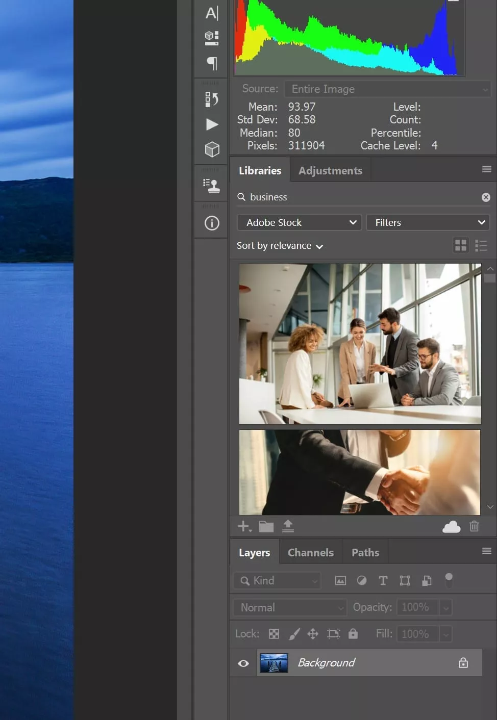The height and width of the screenshot is (720, 497).
Task: Open the History panel icon
Action: (212, 99)
